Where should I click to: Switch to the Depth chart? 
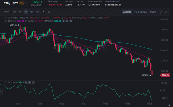coord(153,12)
